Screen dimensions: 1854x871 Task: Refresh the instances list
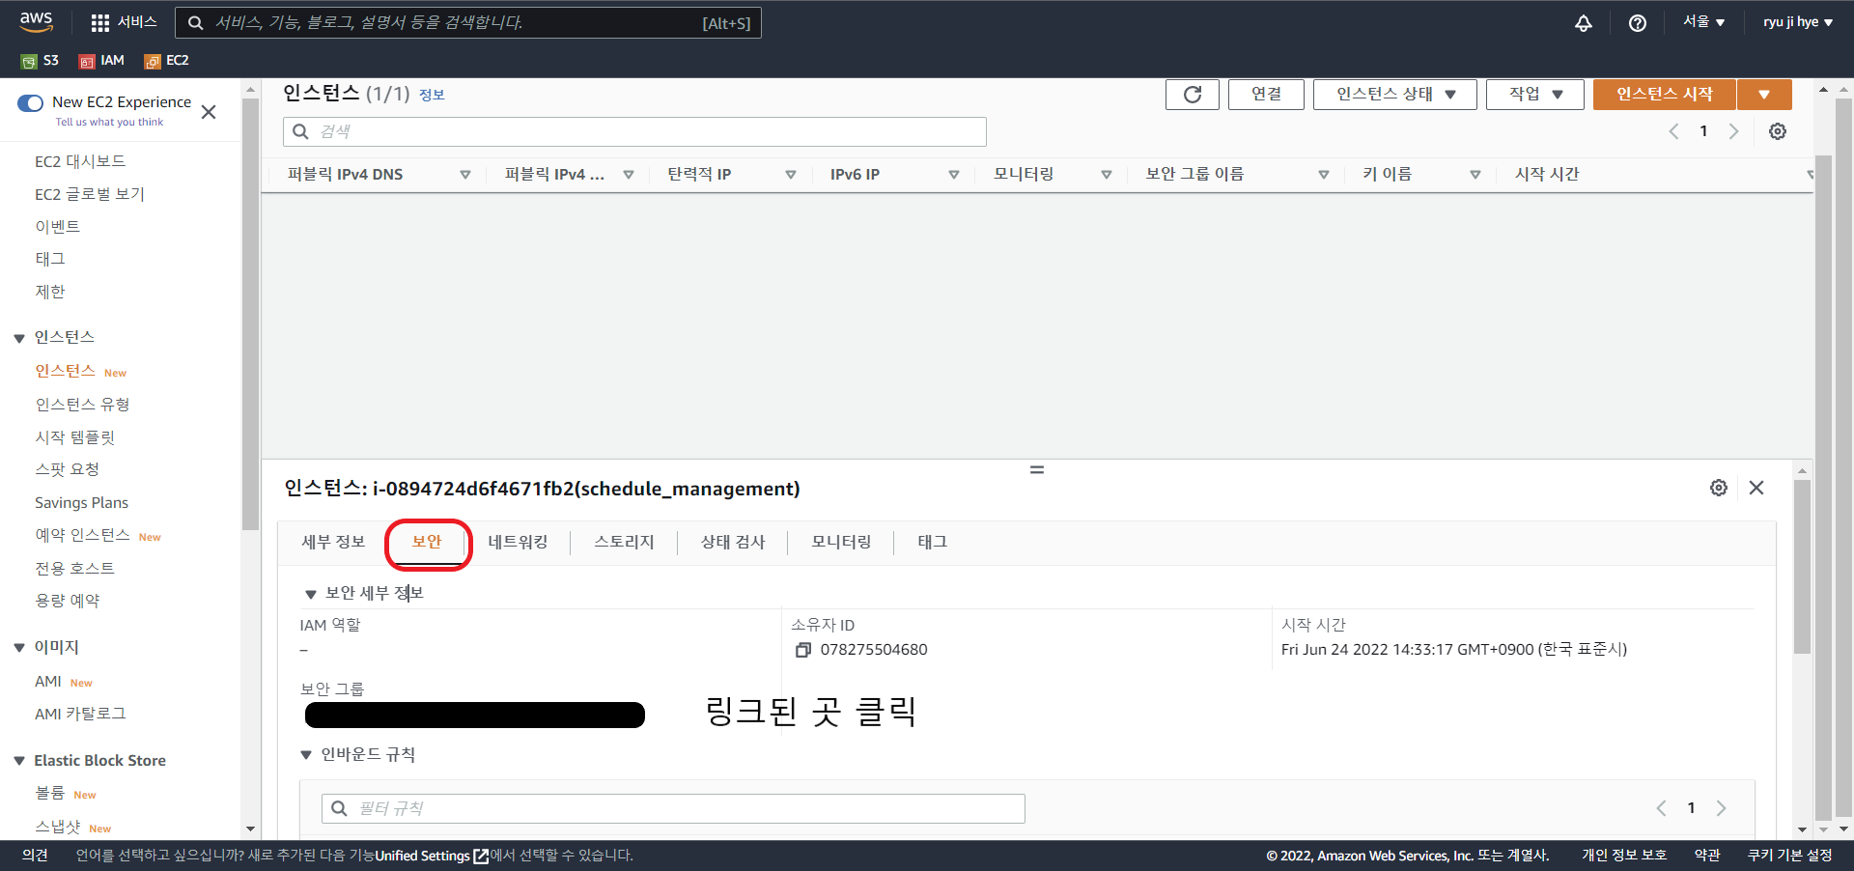point(1193,95)
